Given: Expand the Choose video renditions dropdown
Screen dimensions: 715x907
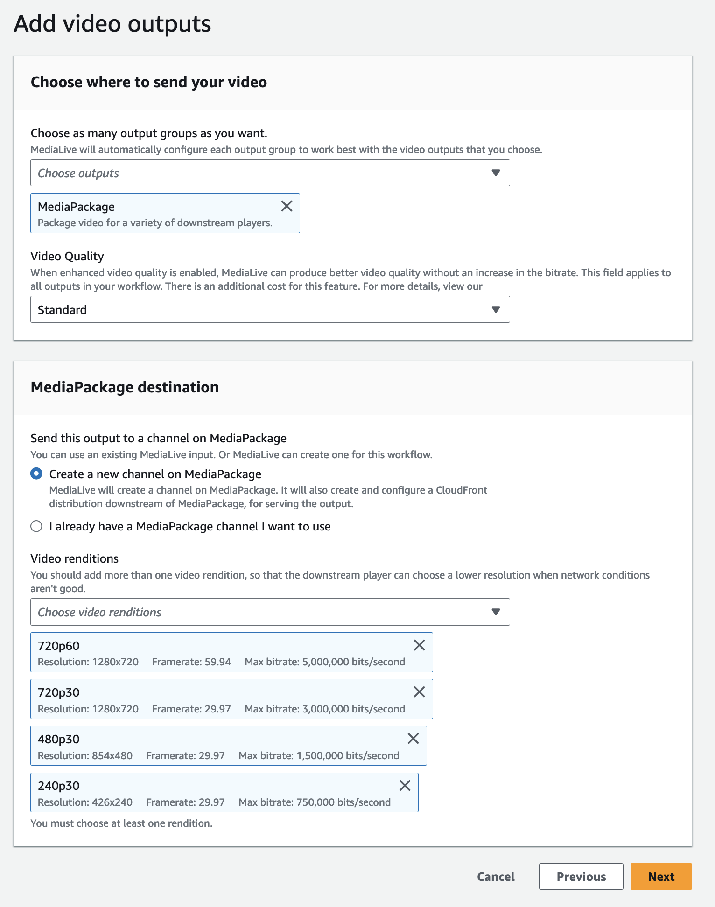Looking at the screenshot, I should [x=261, y=612].
